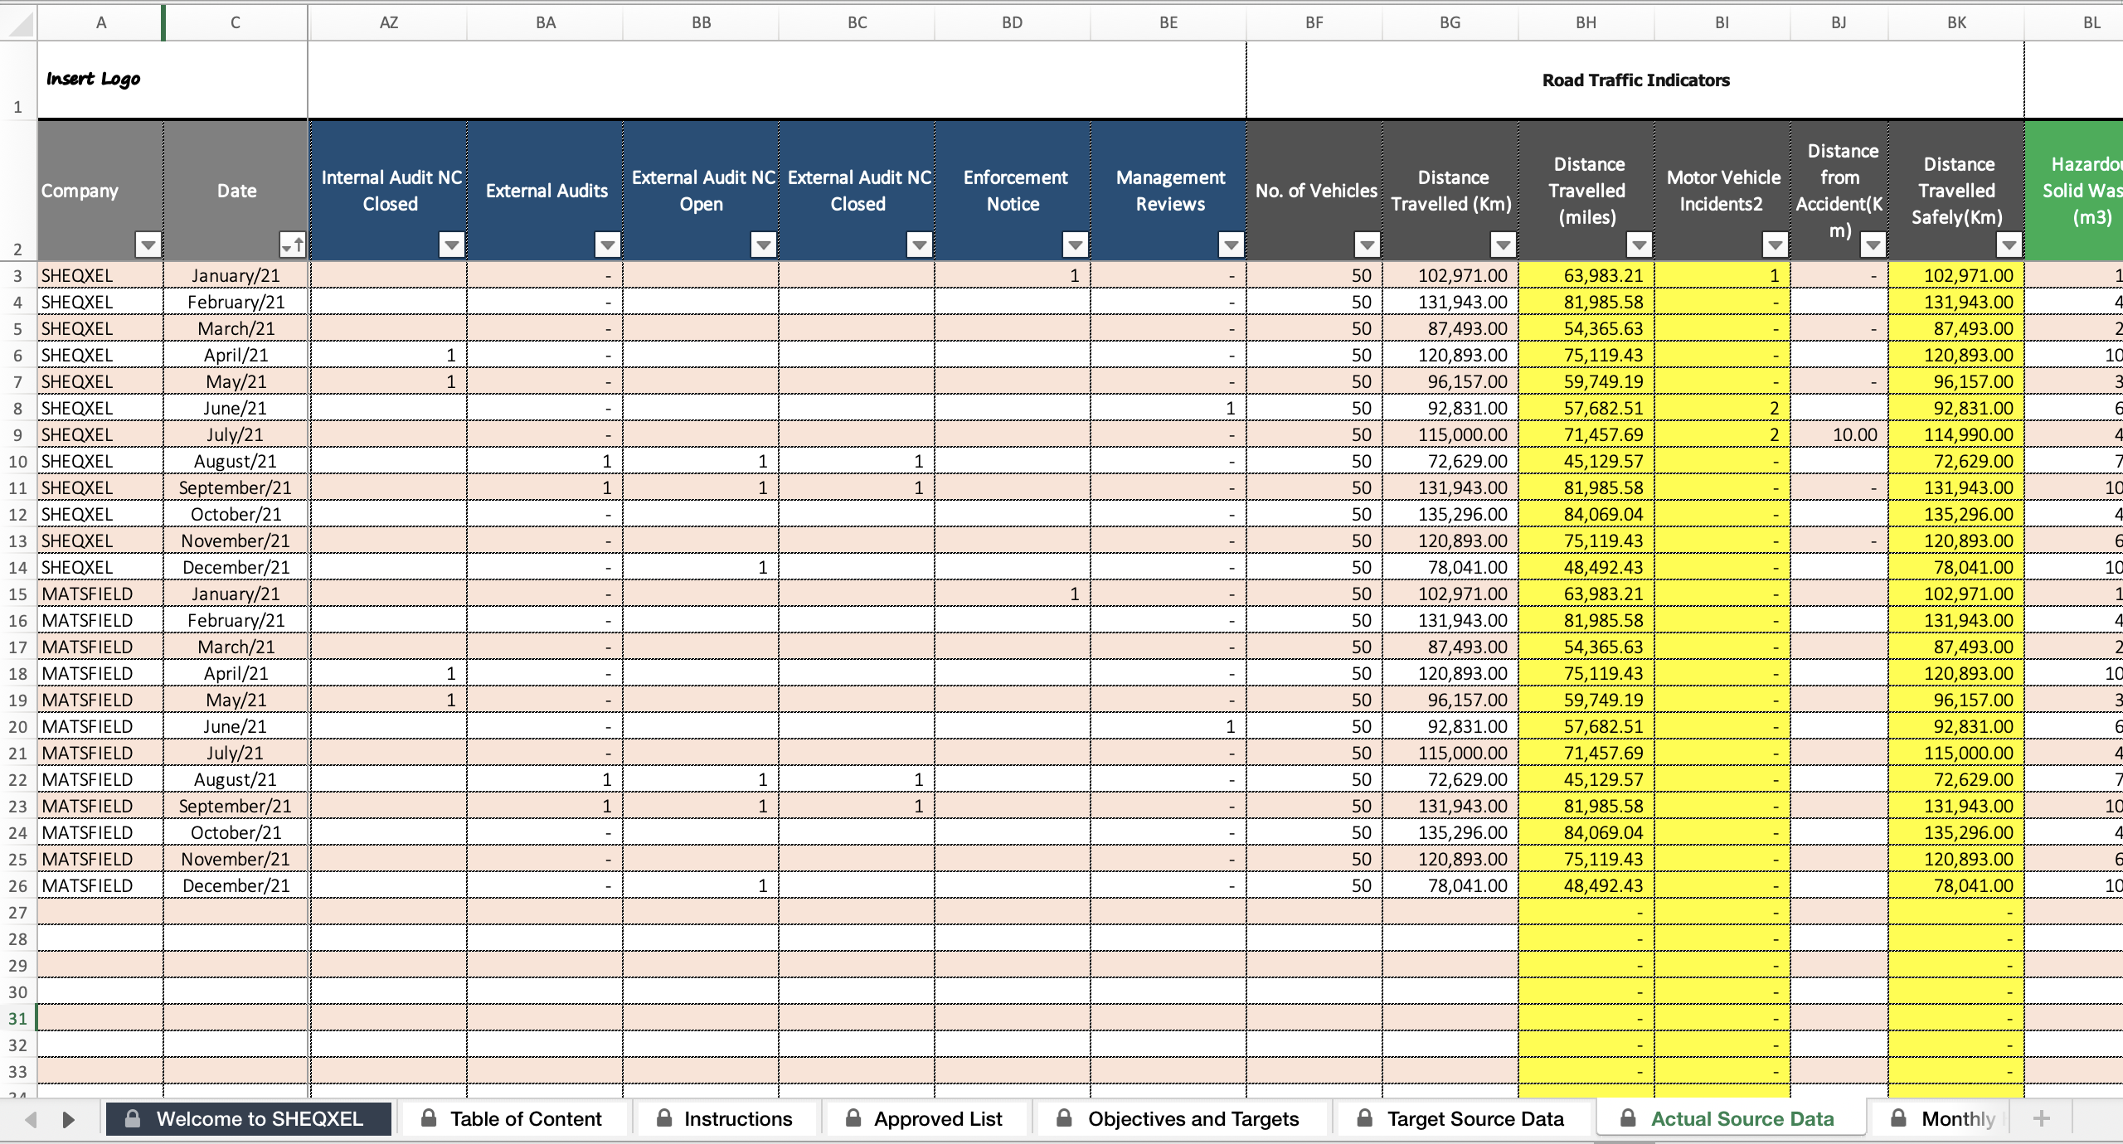Click No. of Vehicles 50 in row 26
This screenshot has height=1144, width=2123.
click(x=1314, y=885)
